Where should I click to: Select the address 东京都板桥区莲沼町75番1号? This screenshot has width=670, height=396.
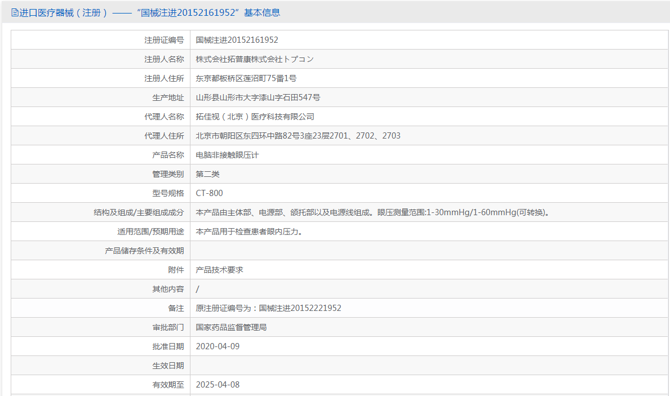click(246, 79)
